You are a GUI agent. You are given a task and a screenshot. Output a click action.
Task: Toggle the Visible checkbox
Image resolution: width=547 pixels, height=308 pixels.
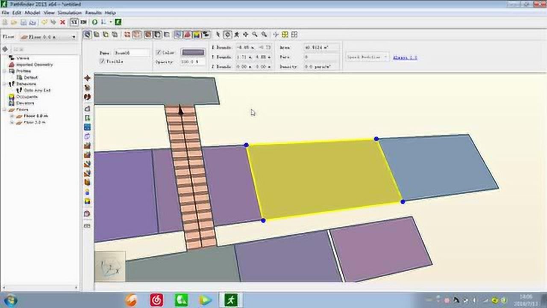pos(102,62)
